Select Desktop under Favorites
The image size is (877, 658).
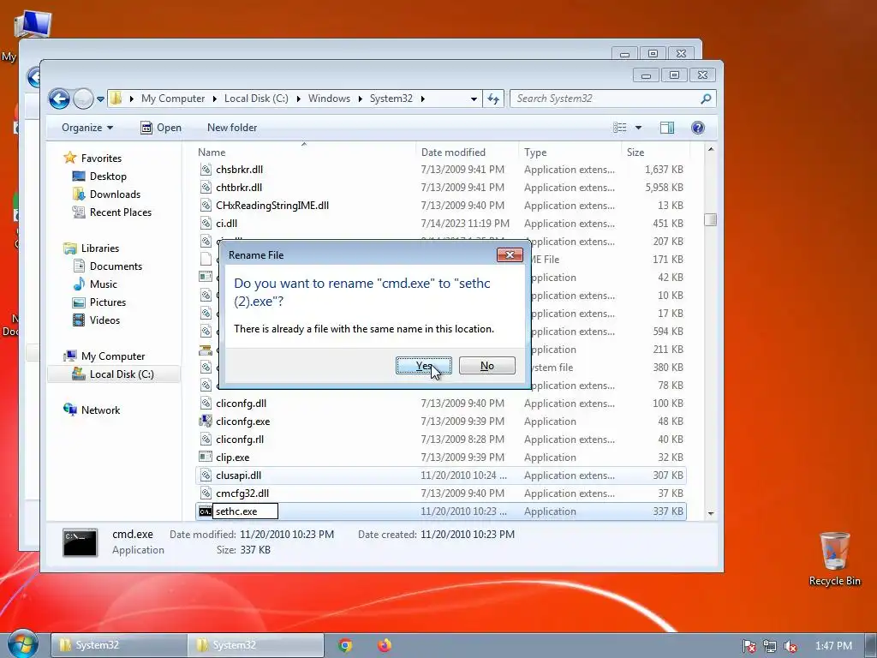click(108, 176)
